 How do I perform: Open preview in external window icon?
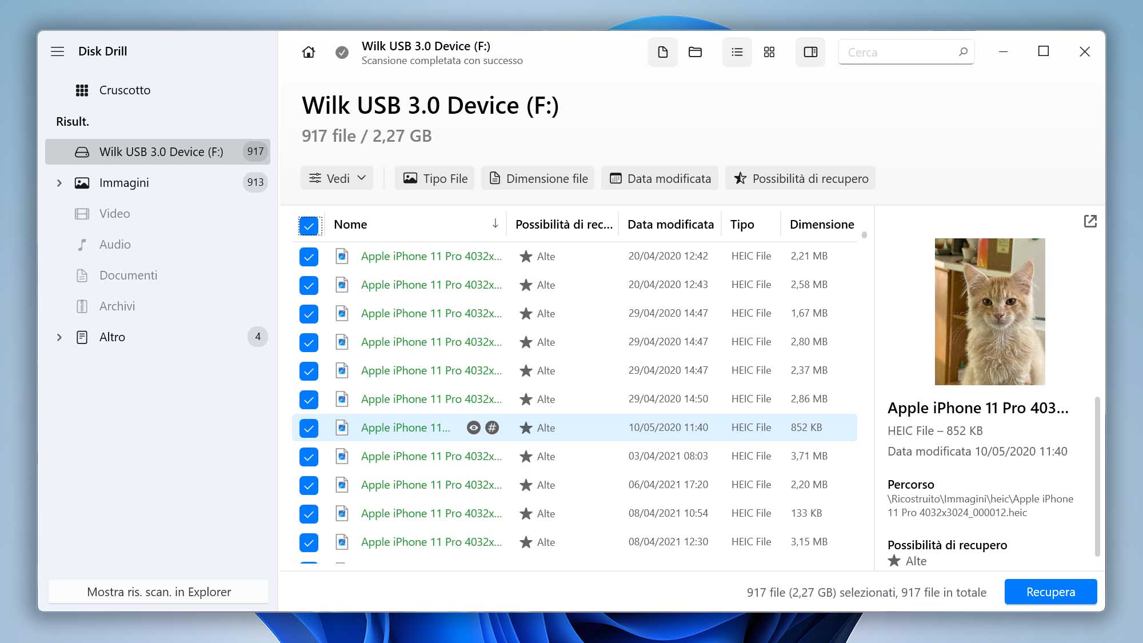tap(1090, 221)
